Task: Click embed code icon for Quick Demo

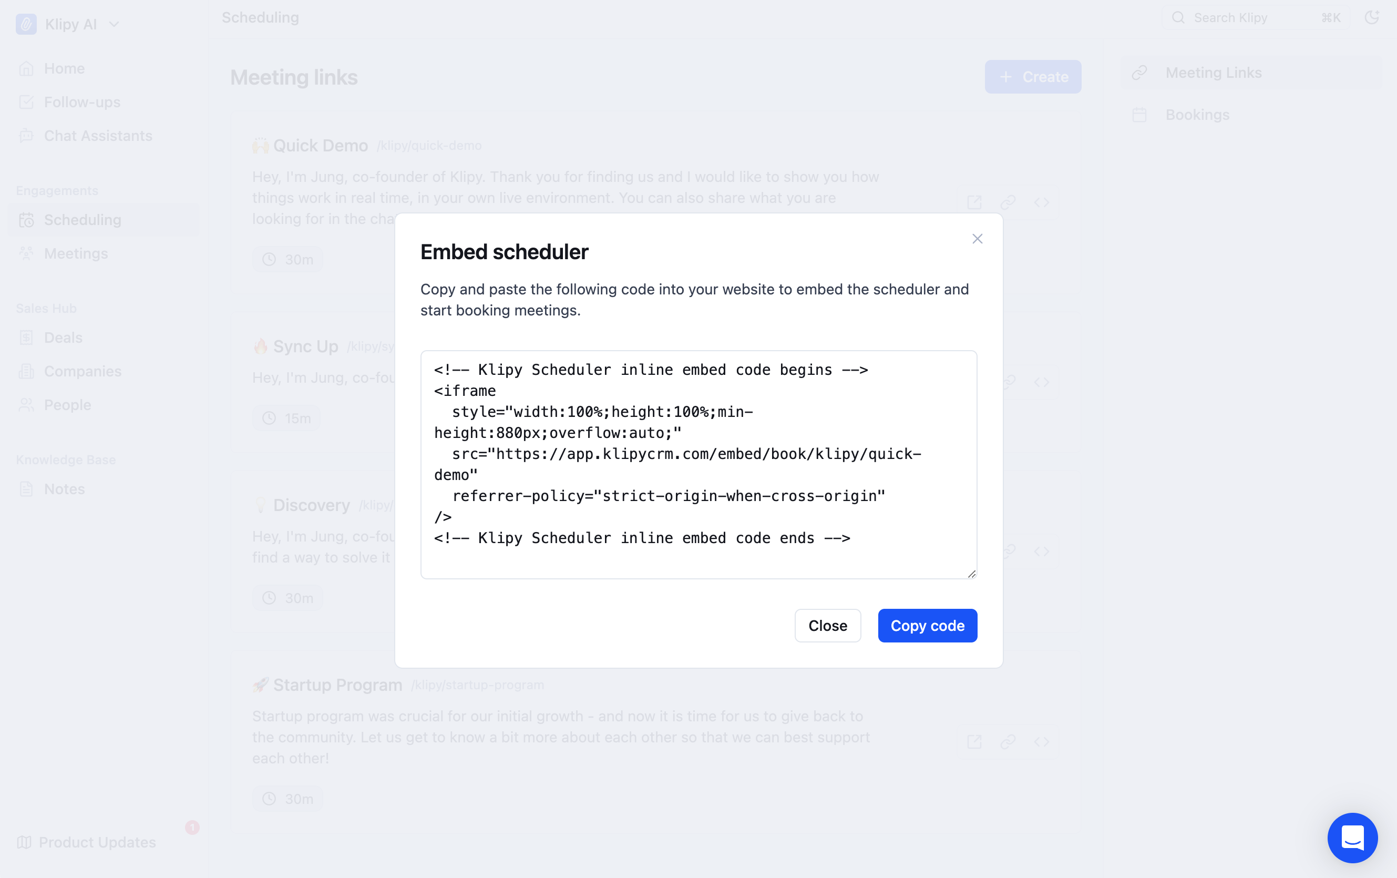Action: (1041, 202)
